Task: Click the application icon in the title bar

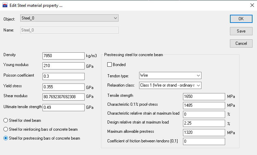Action: tap(5, 5)
